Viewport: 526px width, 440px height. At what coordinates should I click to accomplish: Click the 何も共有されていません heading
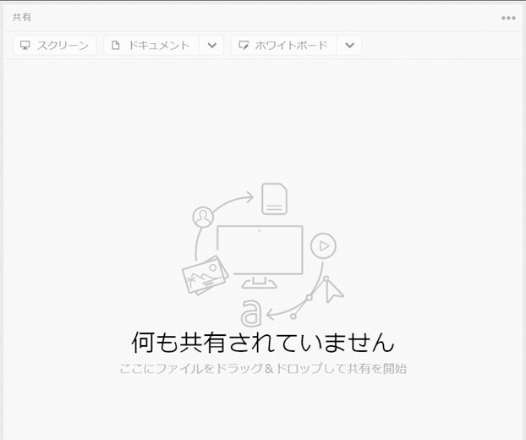263,343
